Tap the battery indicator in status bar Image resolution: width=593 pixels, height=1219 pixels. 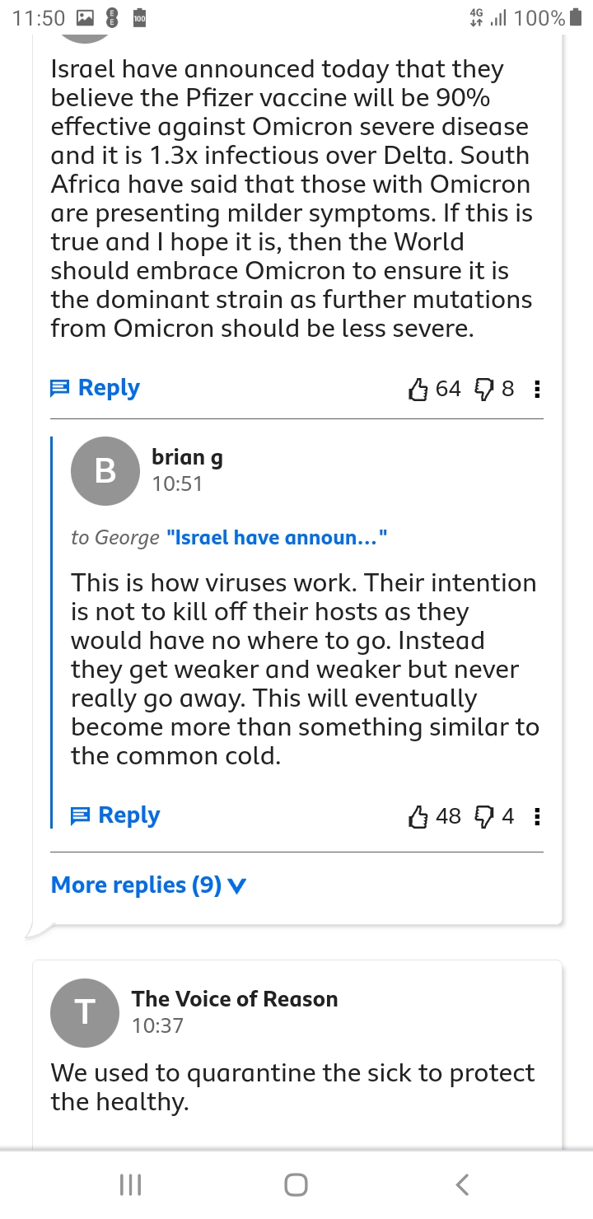tap(576, 18)
